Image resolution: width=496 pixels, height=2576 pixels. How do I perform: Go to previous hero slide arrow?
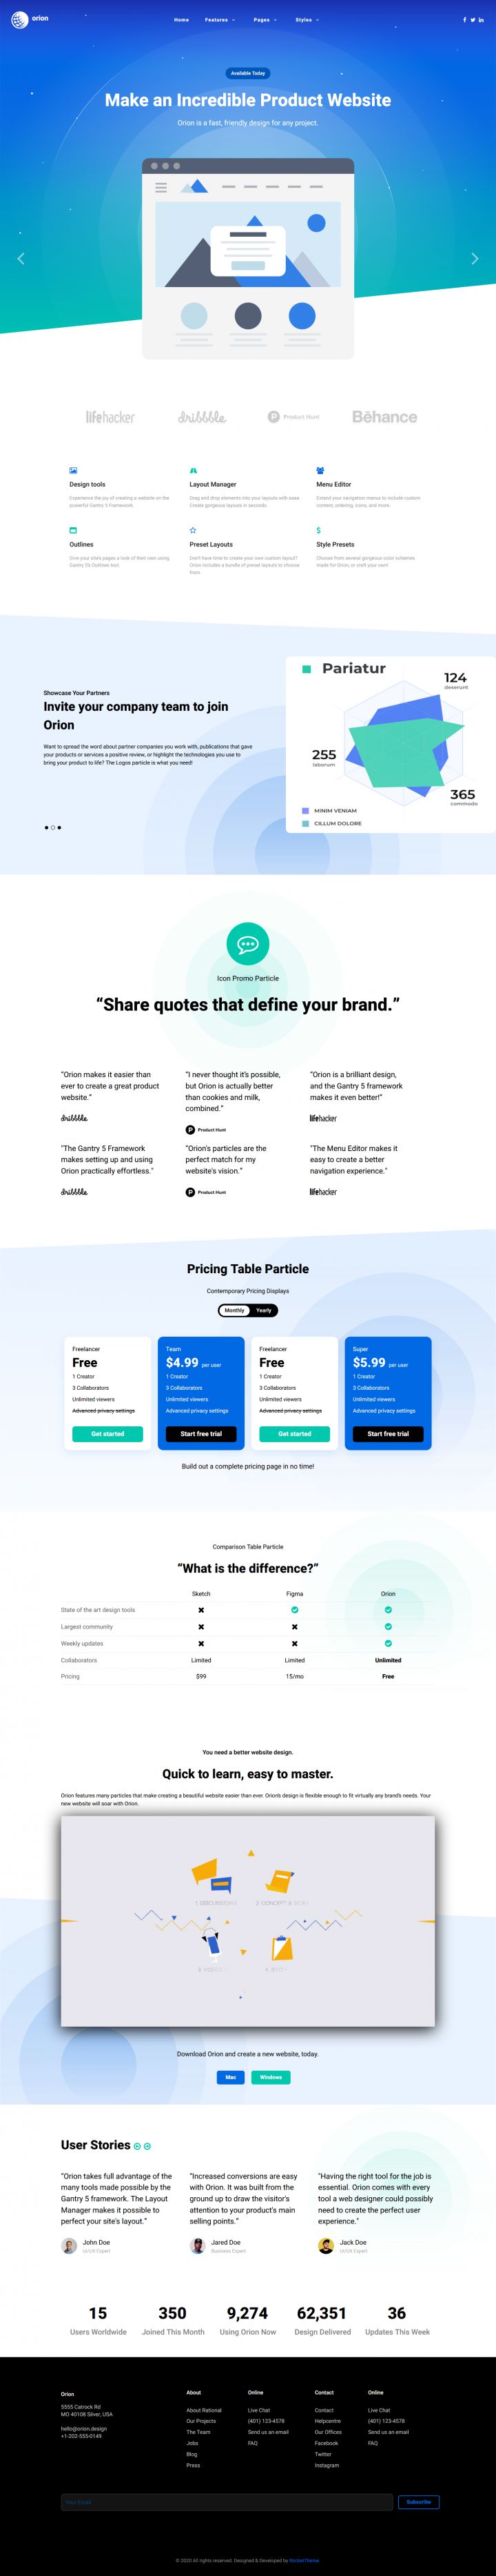[21, 259]
